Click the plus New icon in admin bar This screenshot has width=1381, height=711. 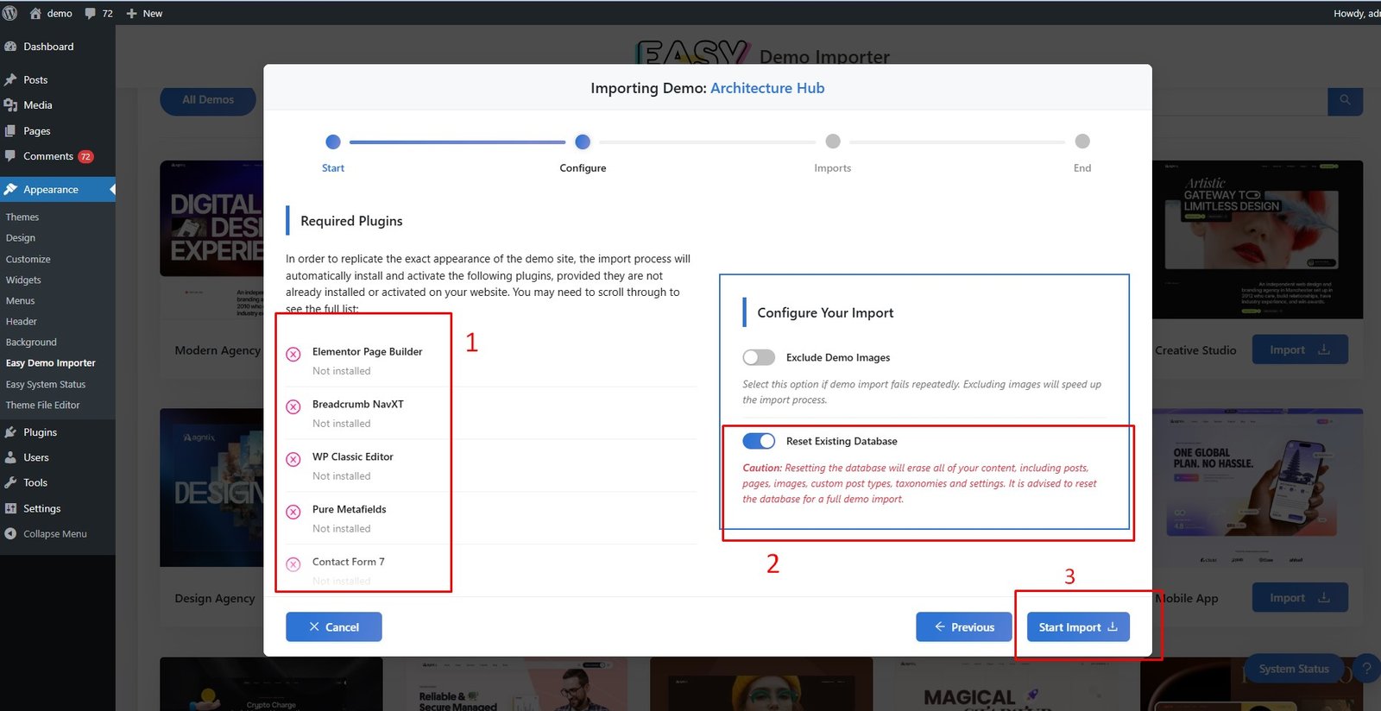[132, 13]
